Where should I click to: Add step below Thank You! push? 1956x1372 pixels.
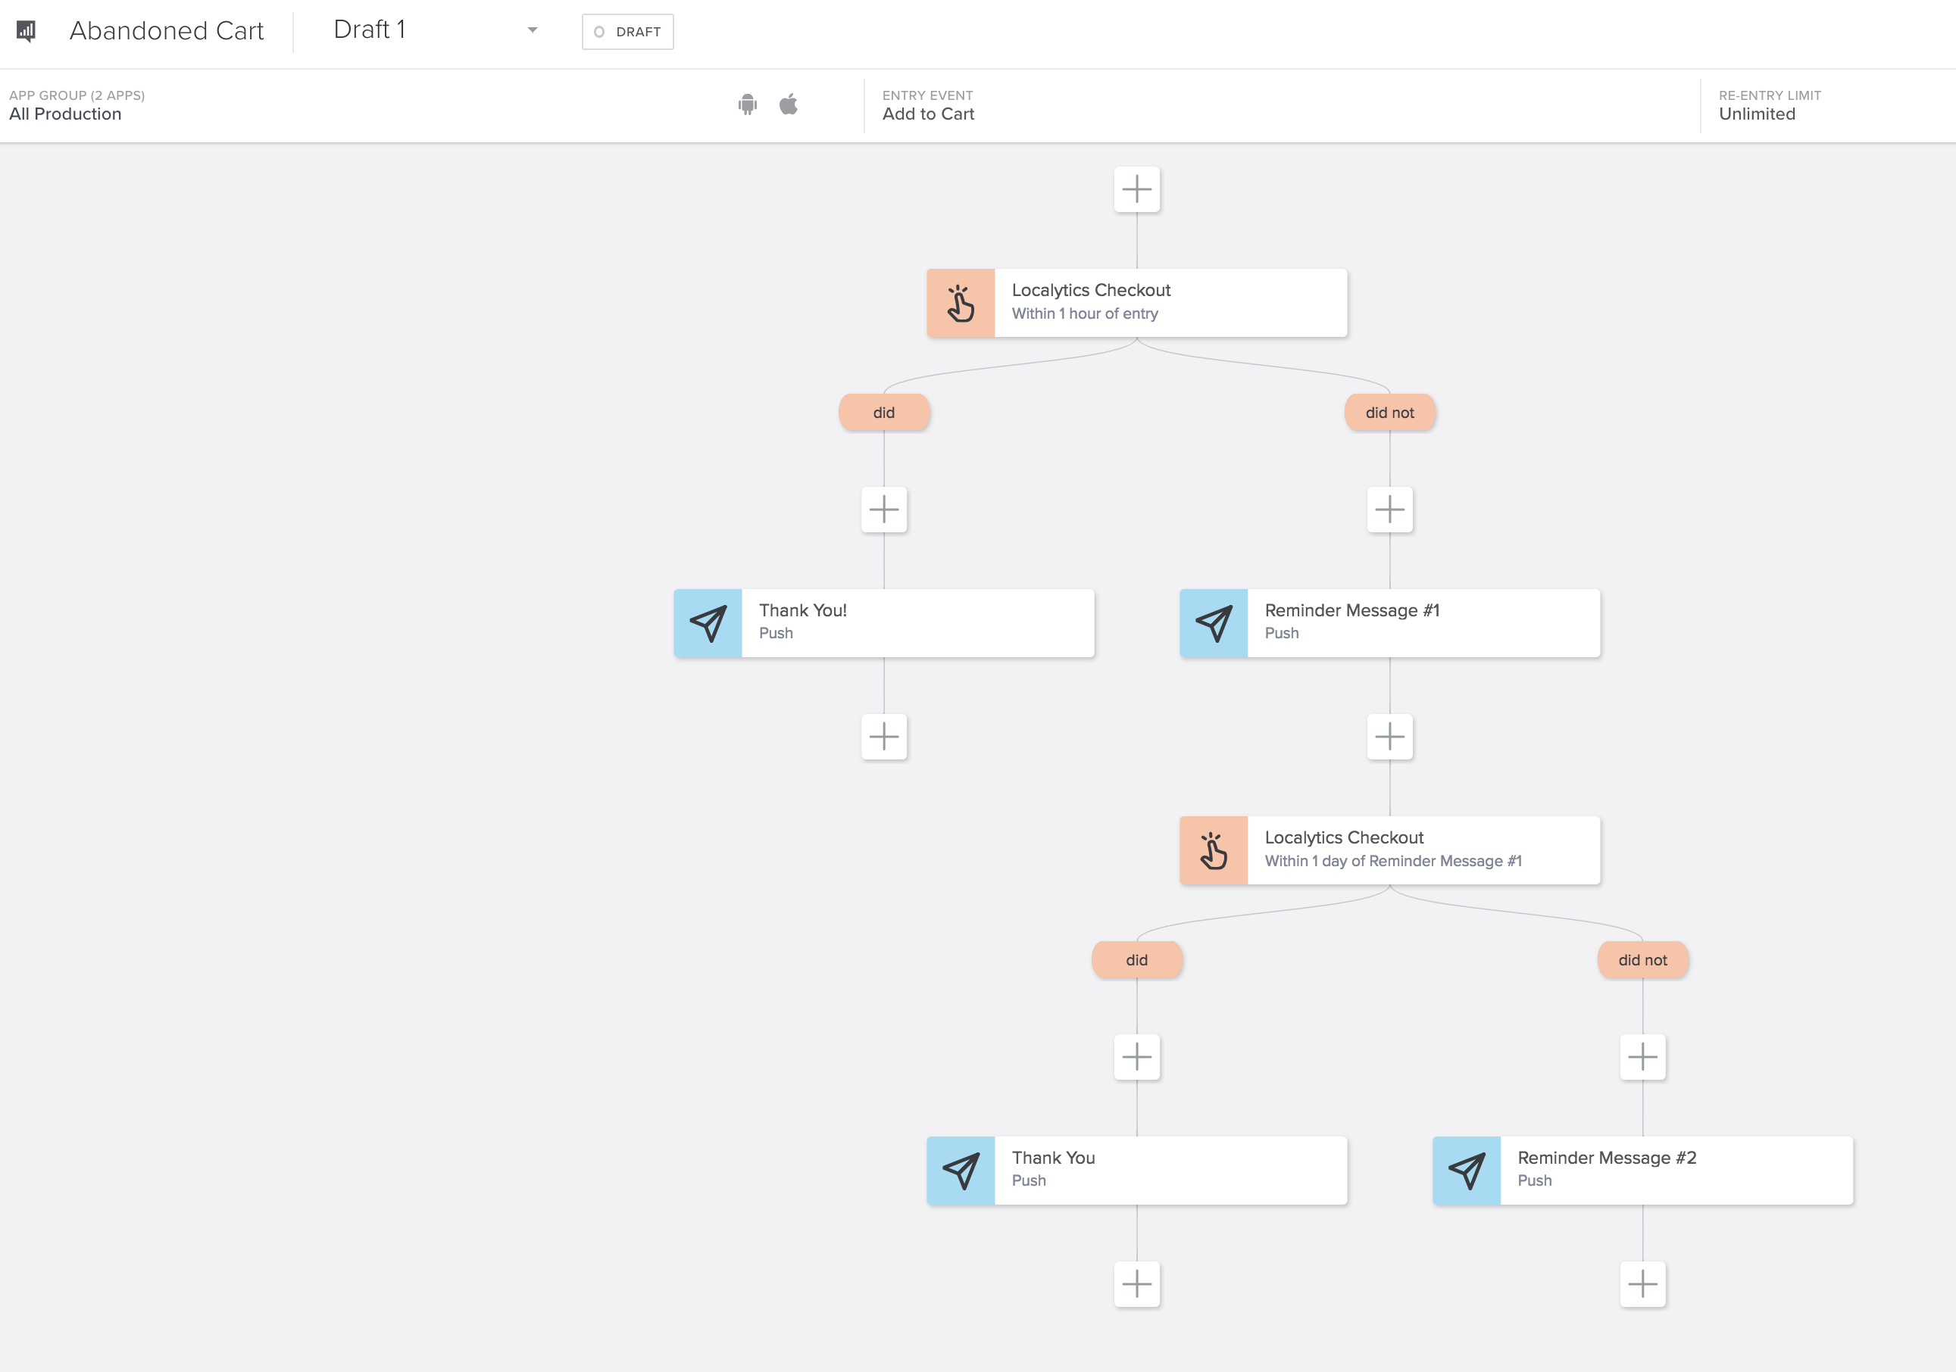(x=883, y=737)
